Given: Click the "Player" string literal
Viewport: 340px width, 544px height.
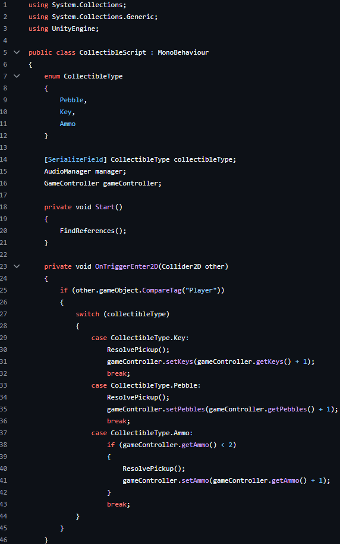Looking at the screenshot, I should pos(202,290).
